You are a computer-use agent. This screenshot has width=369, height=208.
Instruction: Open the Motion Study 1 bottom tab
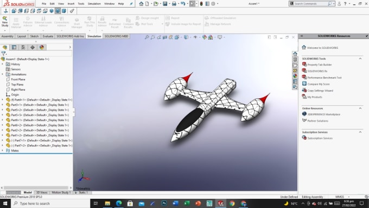tap(61, 192)
